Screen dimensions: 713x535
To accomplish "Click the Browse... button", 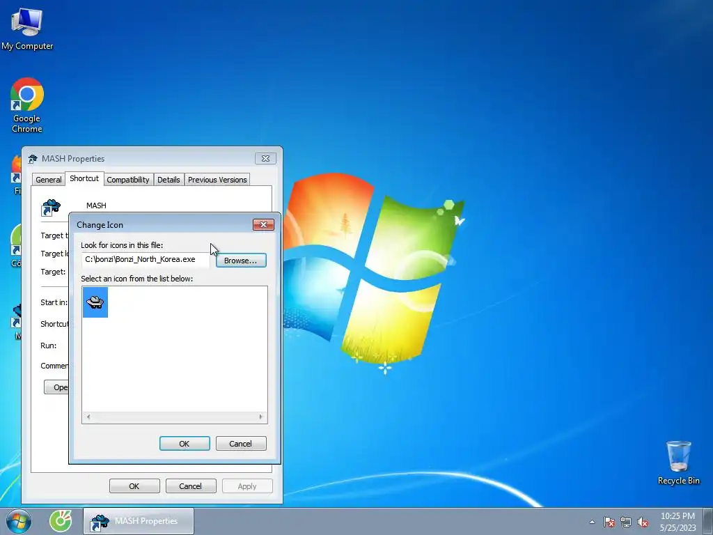I will (x=241, y=261).
